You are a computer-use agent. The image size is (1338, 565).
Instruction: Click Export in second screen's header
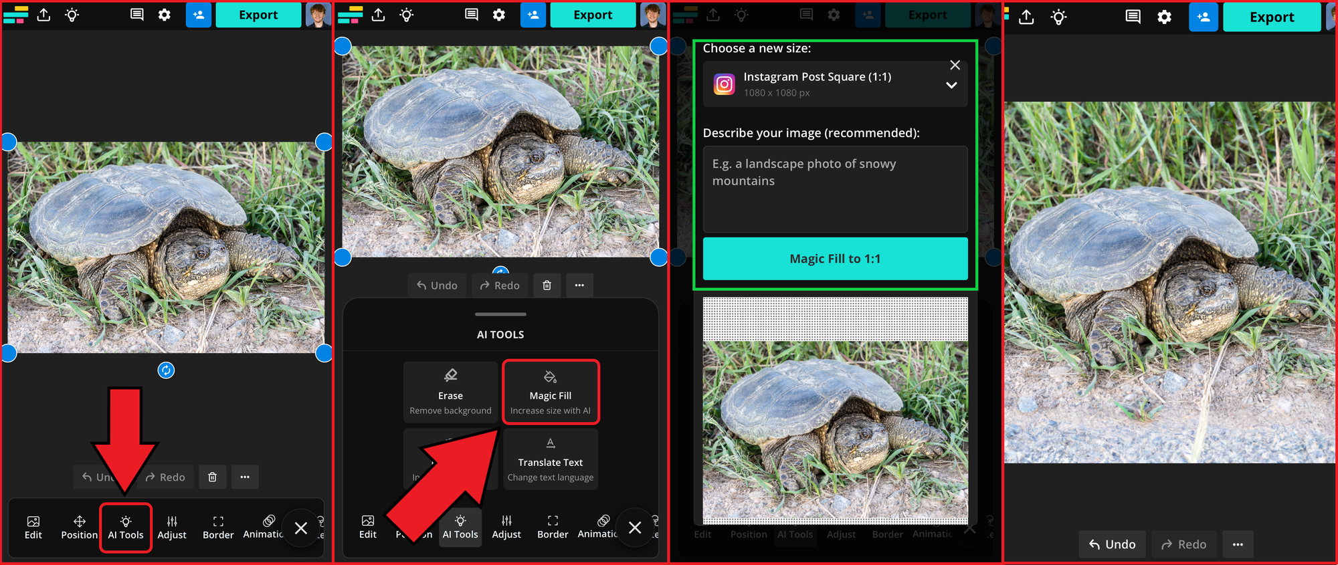coord(593,15)
